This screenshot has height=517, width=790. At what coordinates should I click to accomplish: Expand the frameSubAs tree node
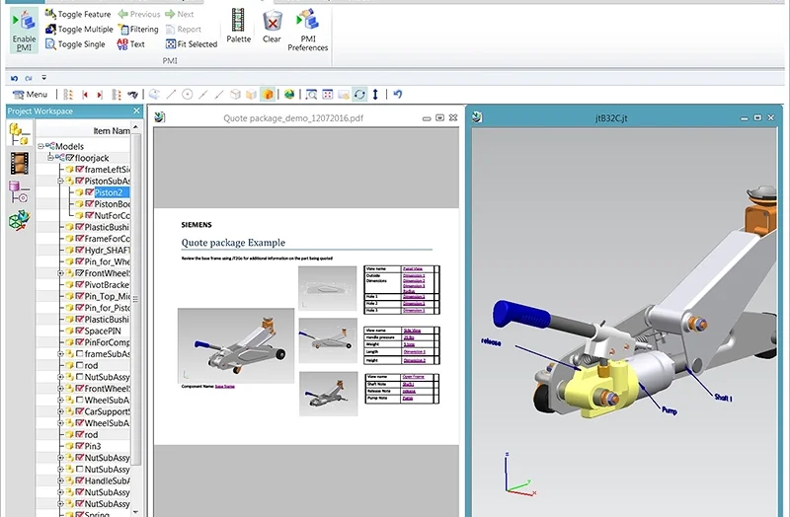(x=60, y=354)
